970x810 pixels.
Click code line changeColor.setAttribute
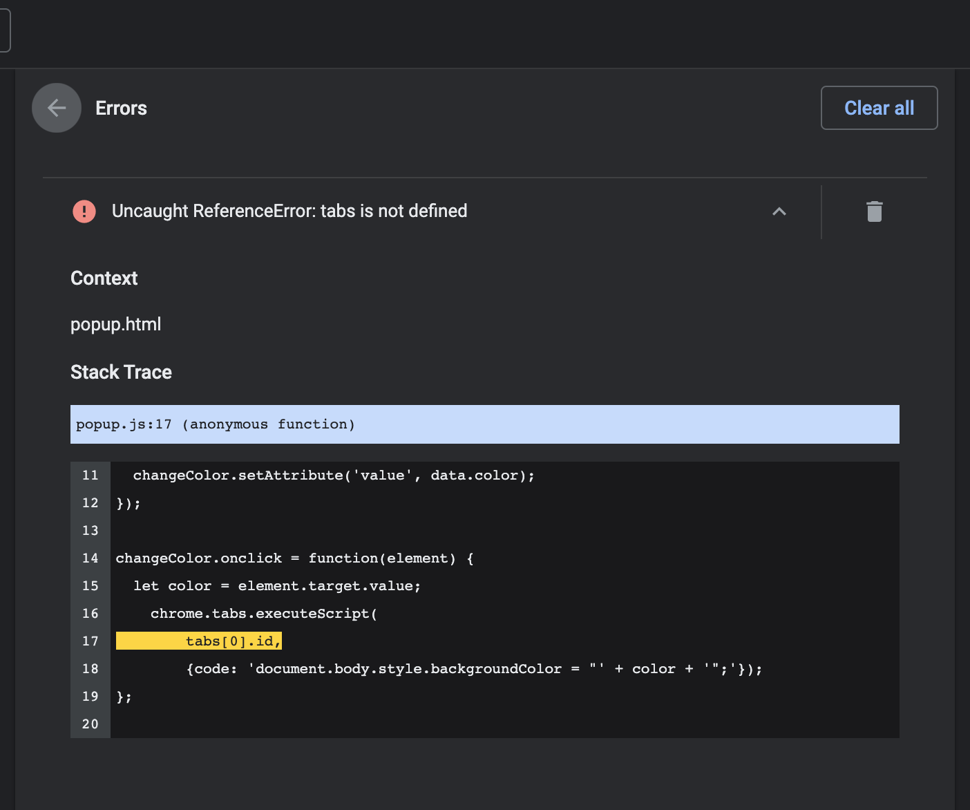334,475
